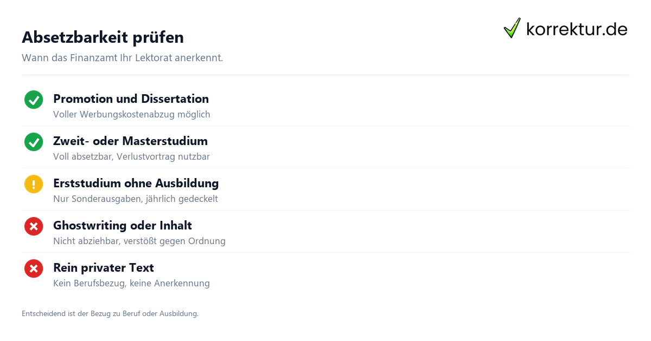The width and height of the screenshot is (651, 341).
Task: Click the subtitle about Finanzamt and Lektorat
Action: [x=122, y=58]
